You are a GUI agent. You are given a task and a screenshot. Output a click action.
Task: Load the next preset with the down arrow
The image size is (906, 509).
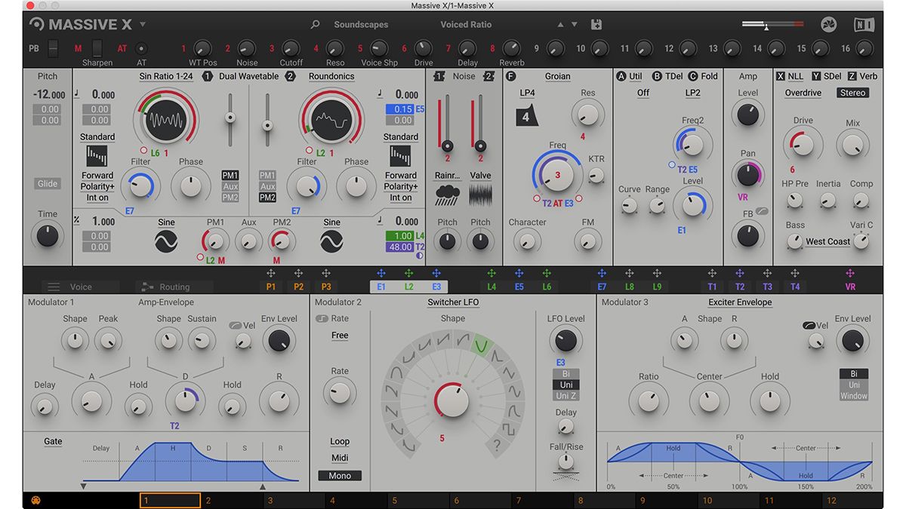573,23
